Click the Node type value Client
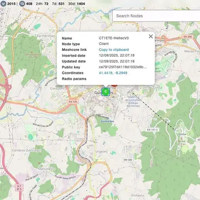Screen dimensions: 200x200 coord(104,44)
